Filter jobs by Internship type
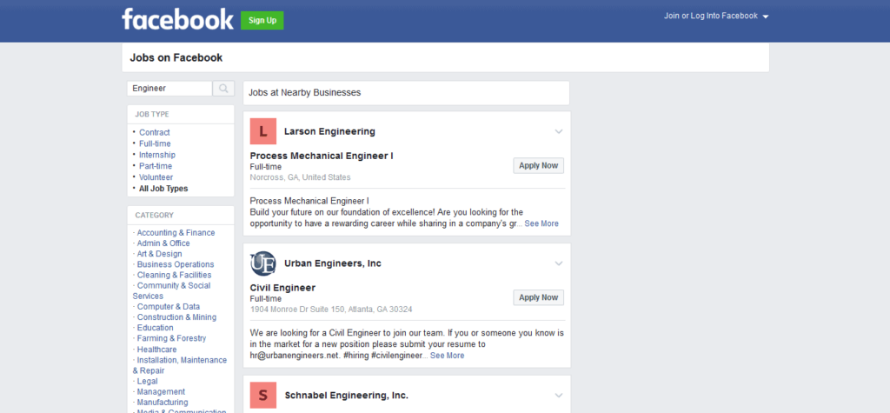 click(157, 155)
